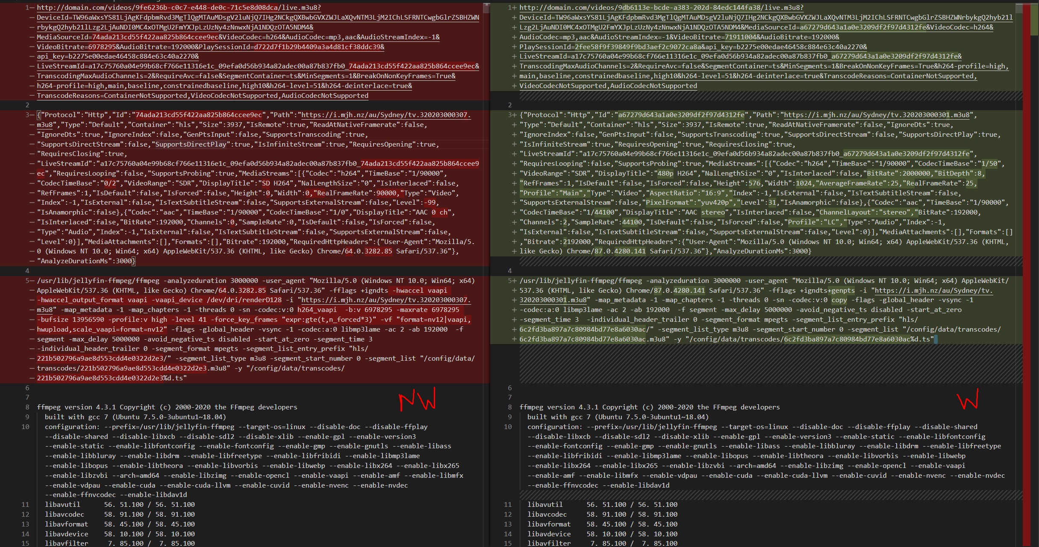Open i.mjh.nz Path link in right JSON

878,115
